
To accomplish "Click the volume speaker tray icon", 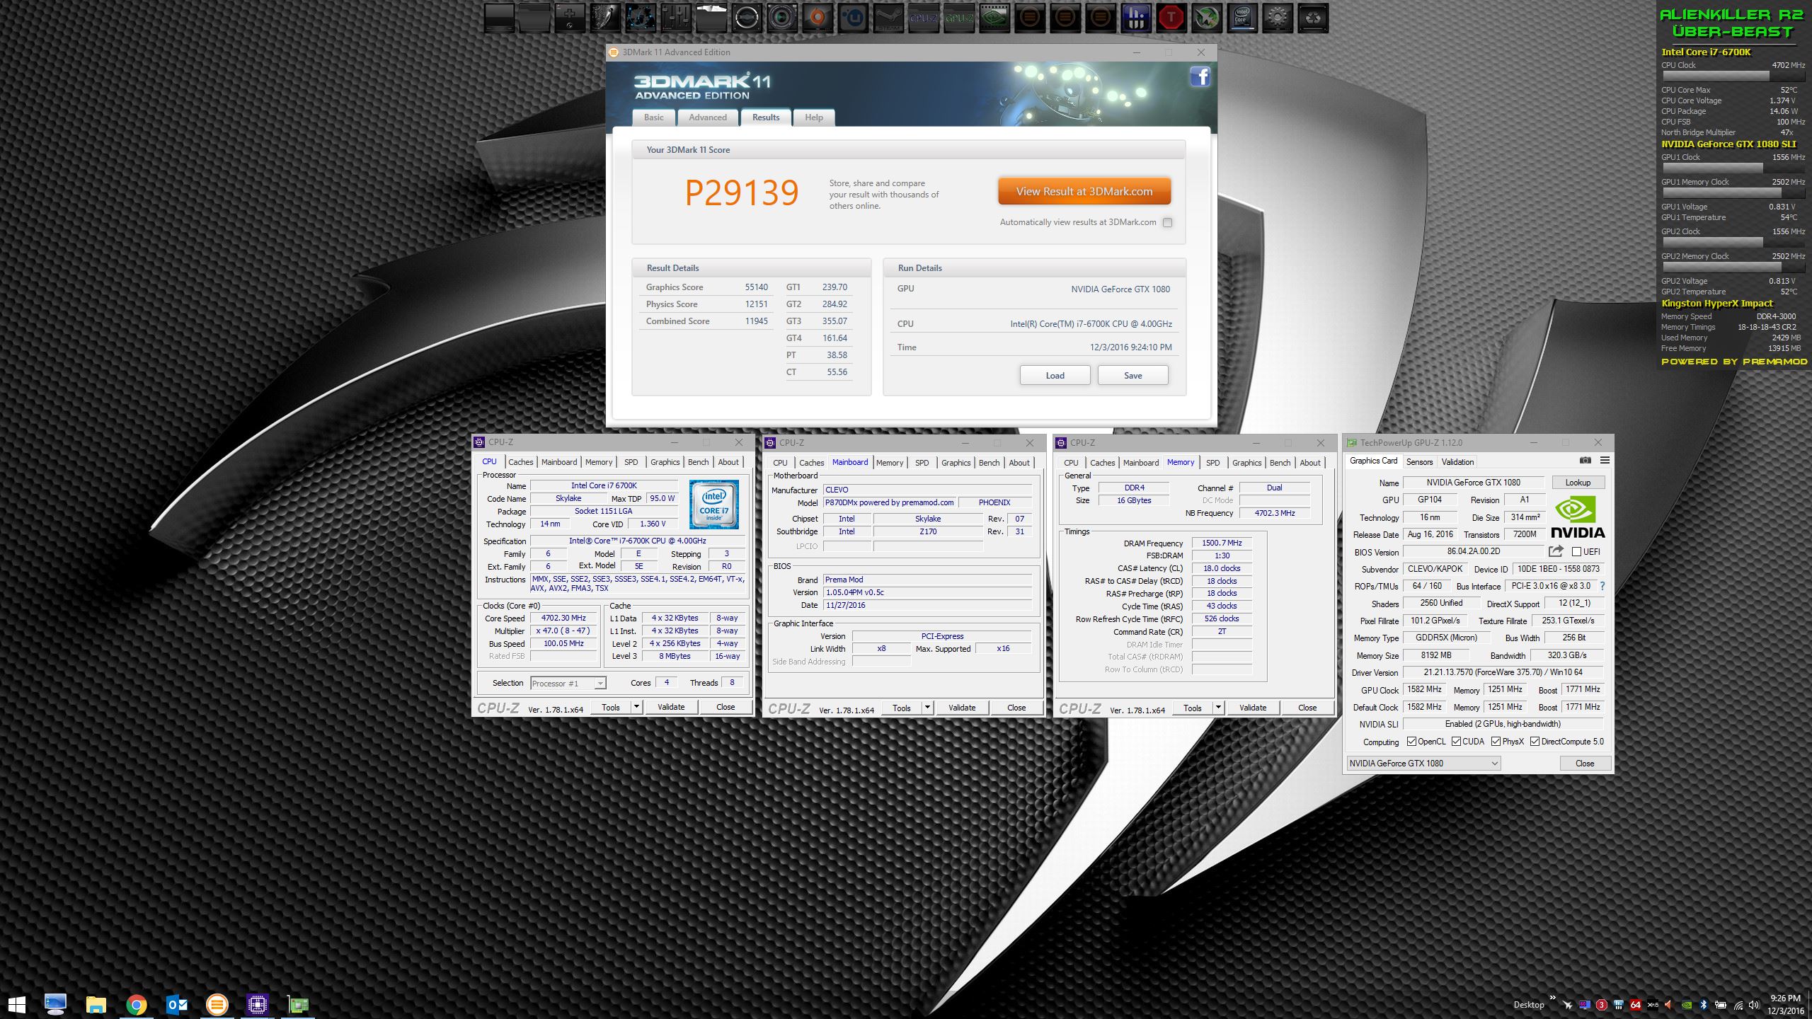I will pos(1754,1005).
